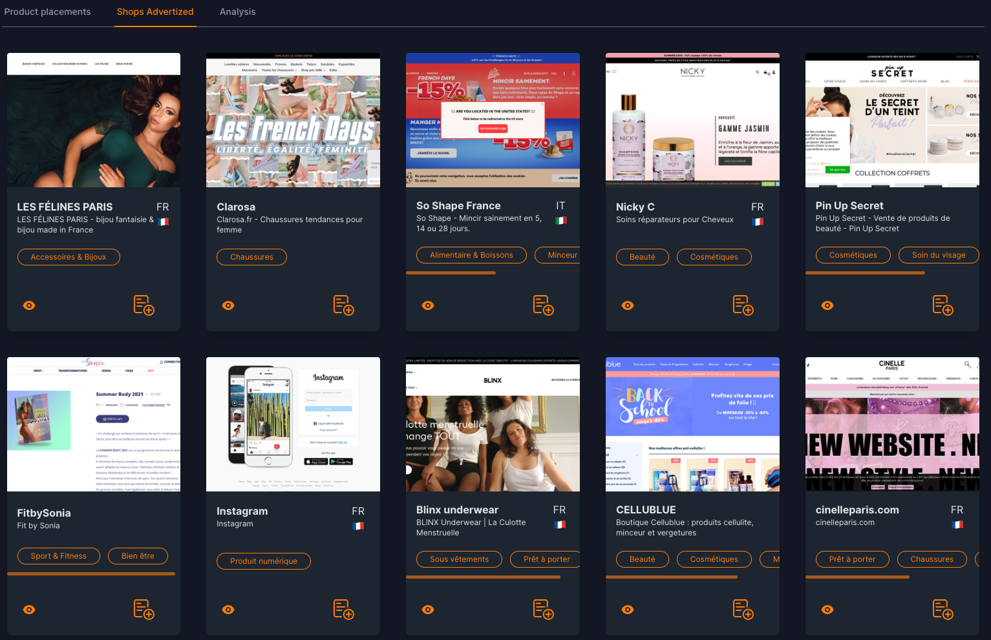Click the add-note icon on Nicky C card
This screenshot has height=640, width=991.
click(x=743, y=305)
